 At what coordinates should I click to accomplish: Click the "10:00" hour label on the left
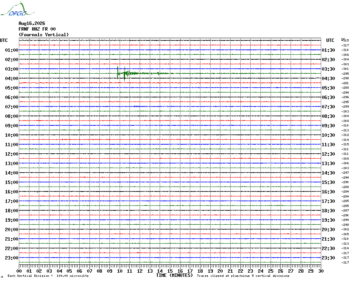point(12,135)
